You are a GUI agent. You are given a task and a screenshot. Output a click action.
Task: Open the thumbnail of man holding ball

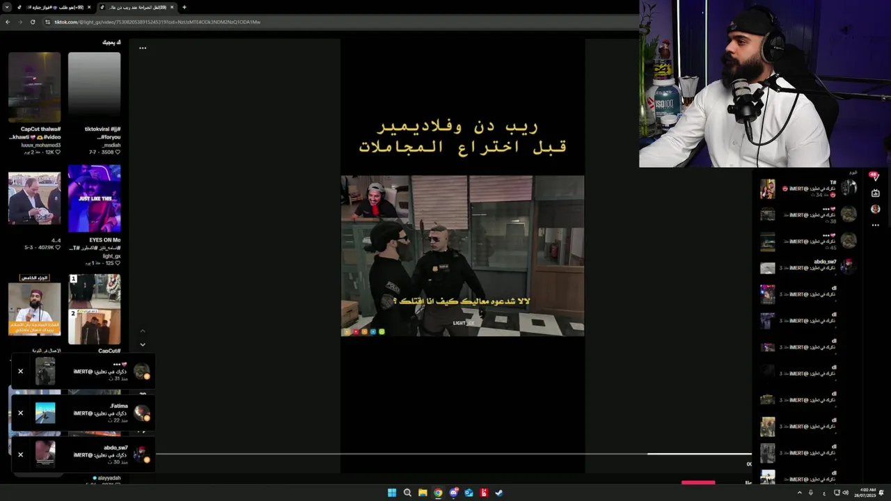[x=34, y=198]
